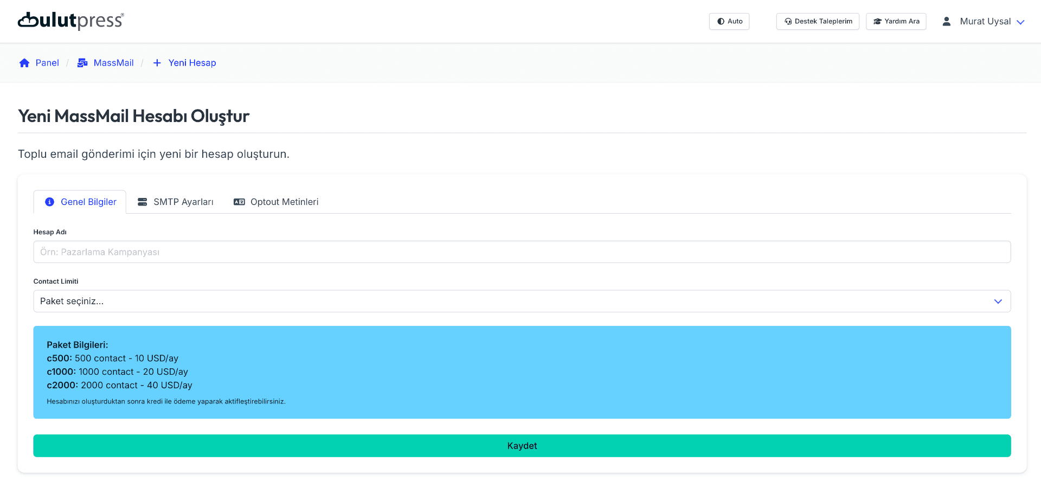Select the Genel Bilgiler tab
This screenshot has width=1041, height=487.
(88, 202)
